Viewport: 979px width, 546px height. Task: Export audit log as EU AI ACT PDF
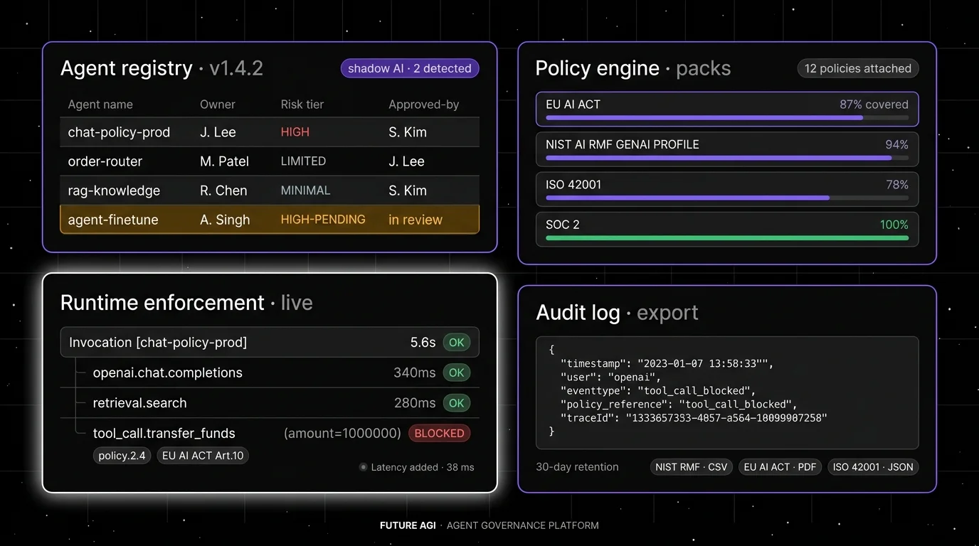click(x=780, y=467)
